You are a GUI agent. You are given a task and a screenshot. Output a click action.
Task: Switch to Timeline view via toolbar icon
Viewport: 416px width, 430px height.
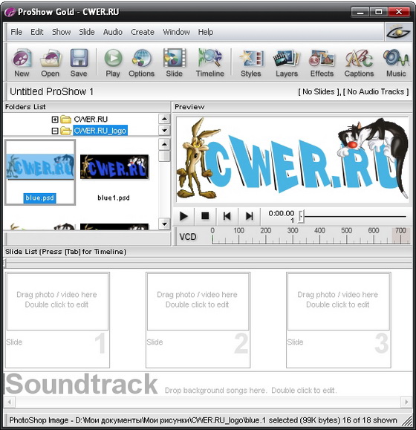point(210,63)
